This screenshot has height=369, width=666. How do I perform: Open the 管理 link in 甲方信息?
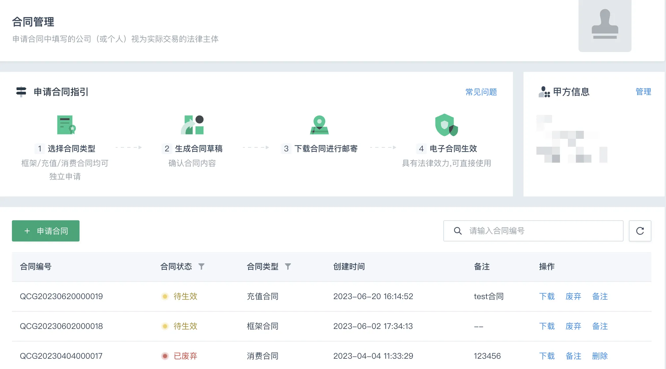point(643,91)
